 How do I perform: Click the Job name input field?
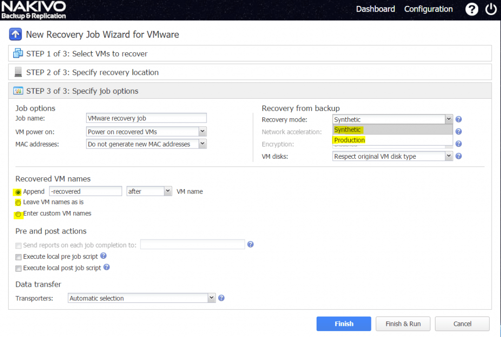coord(146,118)
